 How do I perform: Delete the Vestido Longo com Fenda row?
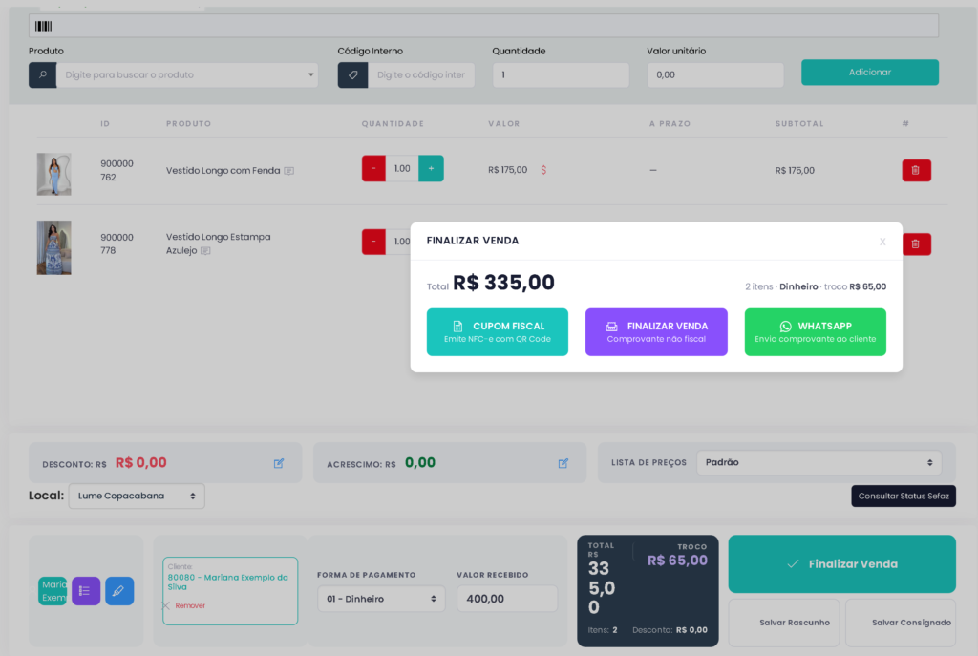pos(916,170)
